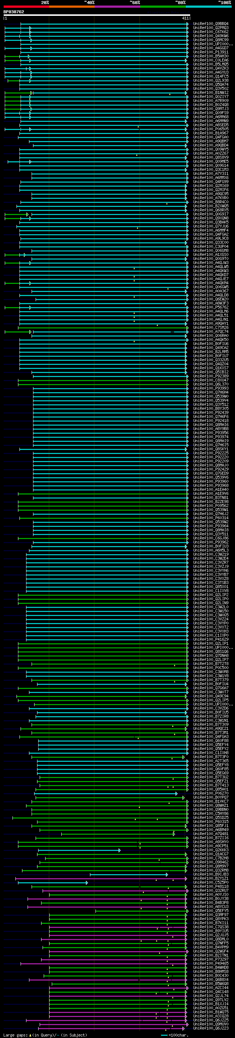
Task: Open hit UniRef100_Q9BBQ4
Action: click(x=210, y=24)
